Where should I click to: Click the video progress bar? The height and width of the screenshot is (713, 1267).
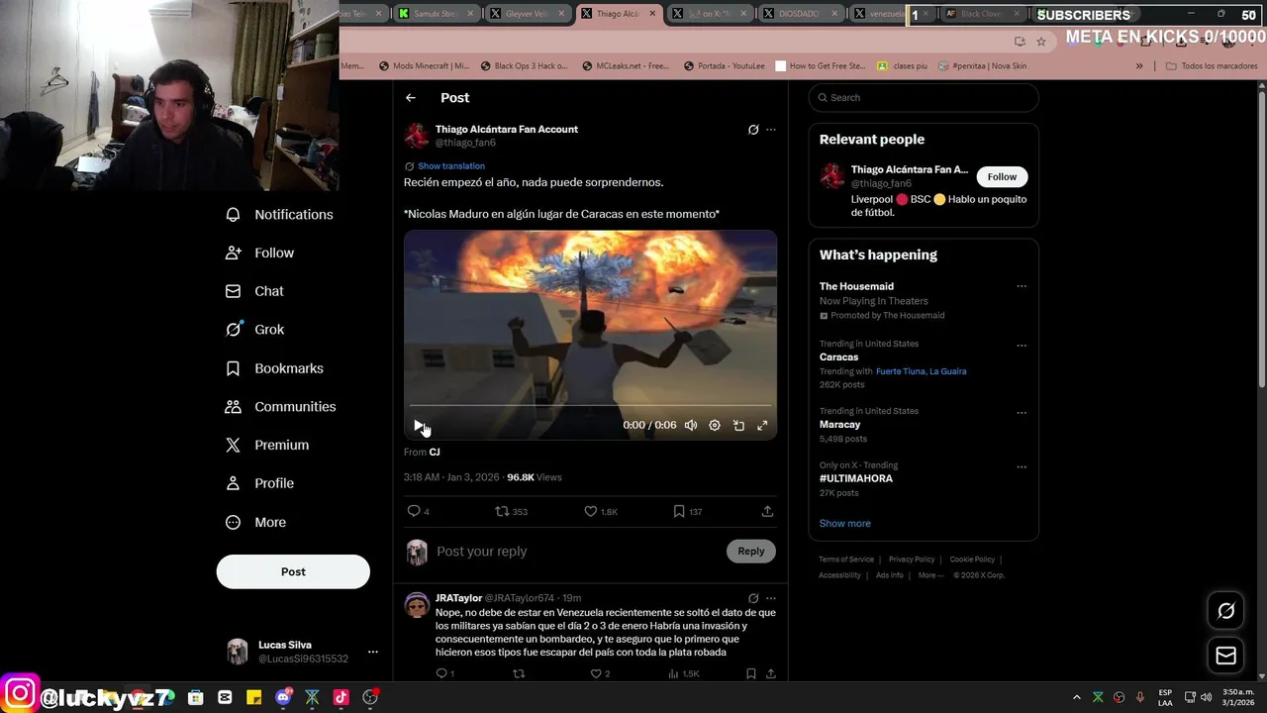pyautogui.click(x=590, y=406)
